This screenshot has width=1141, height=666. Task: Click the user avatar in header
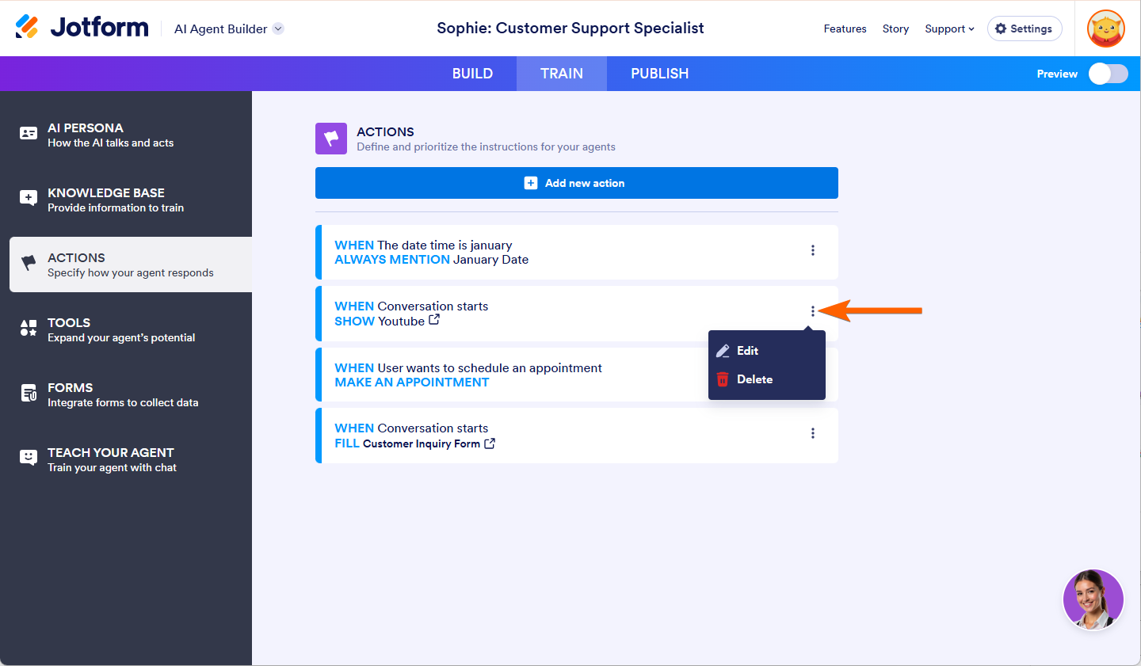tap(1106, 29)
